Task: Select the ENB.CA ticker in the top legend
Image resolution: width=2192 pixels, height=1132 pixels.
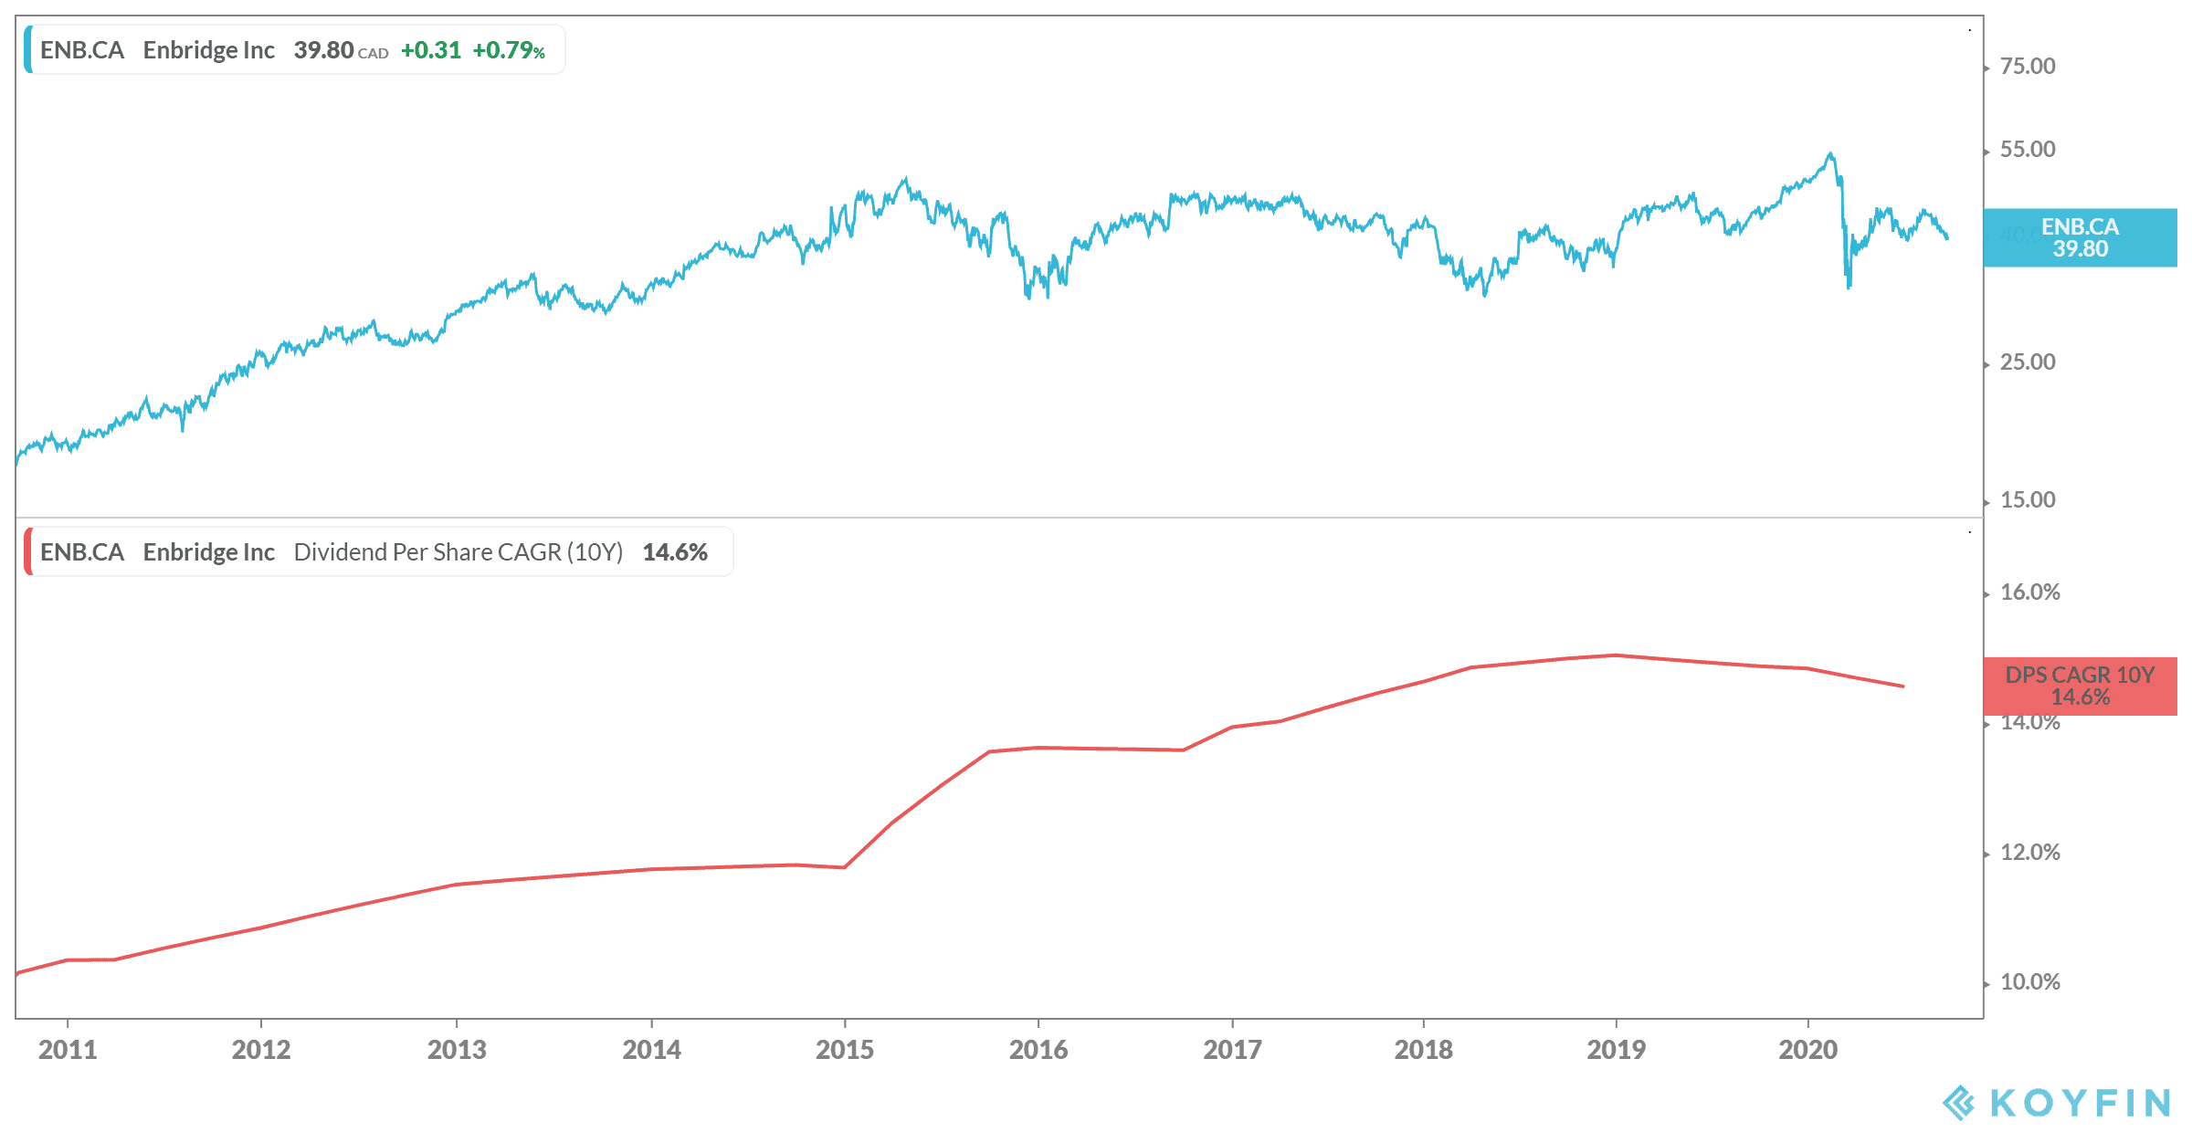Action: tap(82, 50)
